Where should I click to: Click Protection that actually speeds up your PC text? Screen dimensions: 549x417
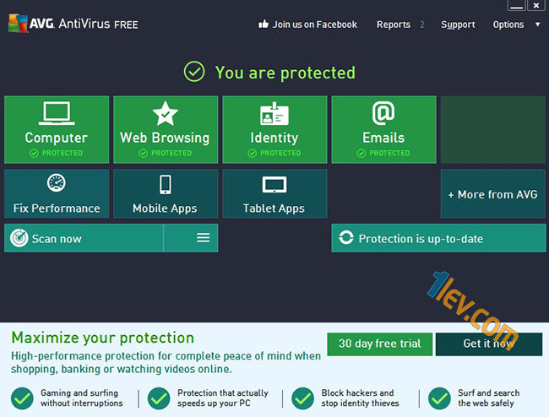coord(223,398)
